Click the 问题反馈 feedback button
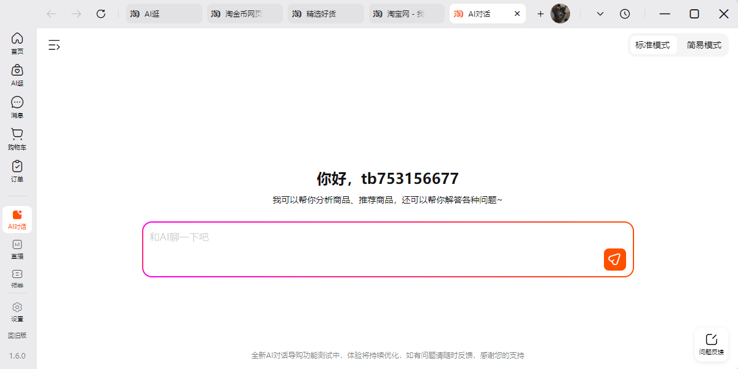The height and width of the screenshot is (369, 738). point(712,344)
